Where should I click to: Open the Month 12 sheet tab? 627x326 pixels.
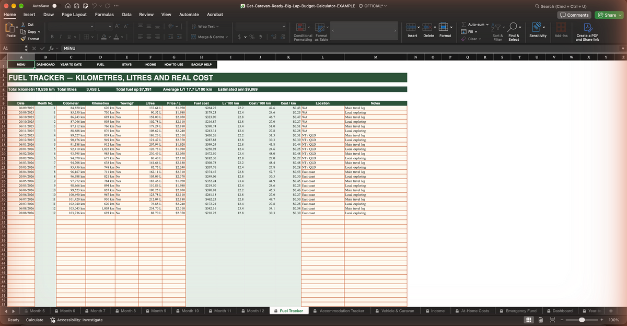click(x=252, y=311)
